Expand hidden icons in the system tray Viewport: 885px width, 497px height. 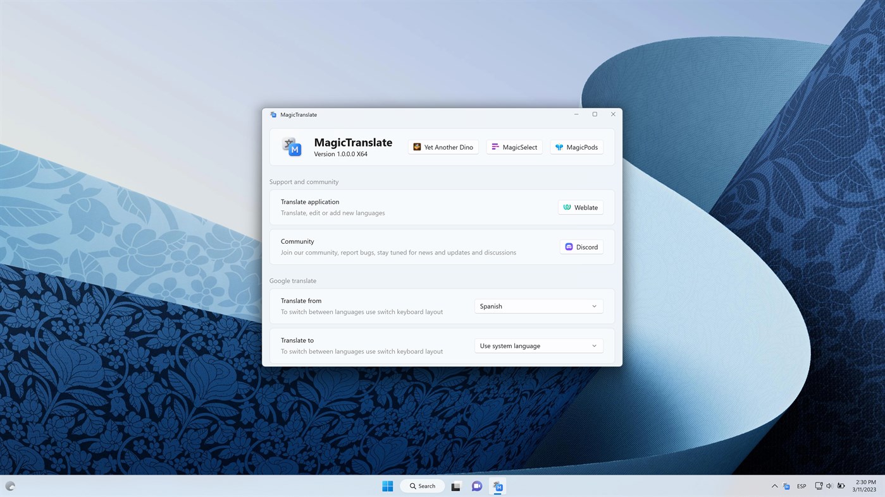pos(774,486)
